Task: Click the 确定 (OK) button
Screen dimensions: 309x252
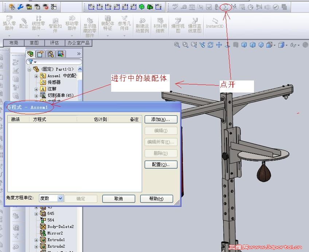Action: [x=81, y=198]
